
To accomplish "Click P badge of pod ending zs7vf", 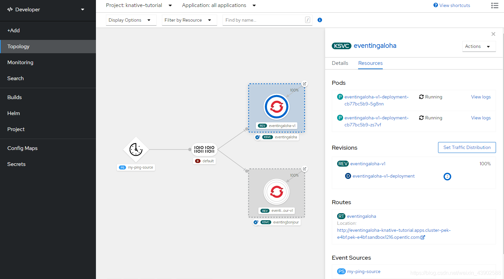I will pos(340,118).
